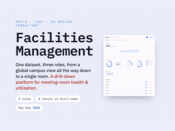The height and width of the screenshot is (131, 175).
Task: Open the Mariani campus row
Action: (129, 88)
